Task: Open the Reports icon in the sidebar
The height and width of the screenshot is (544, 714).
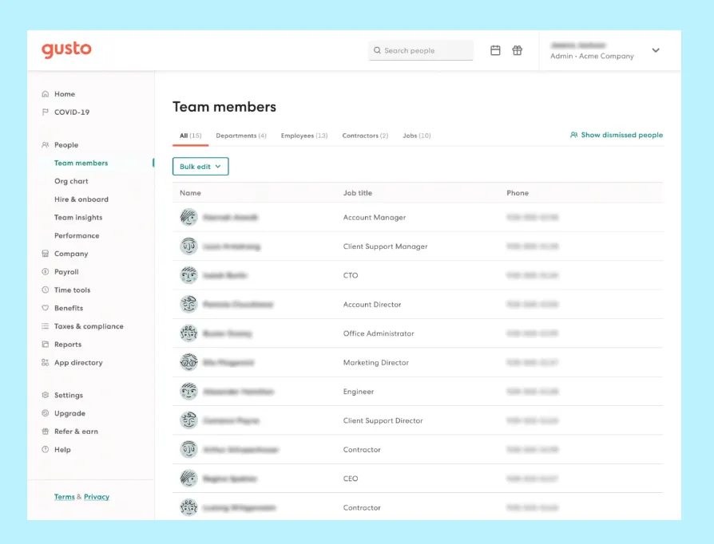Action: click(46, 344)
